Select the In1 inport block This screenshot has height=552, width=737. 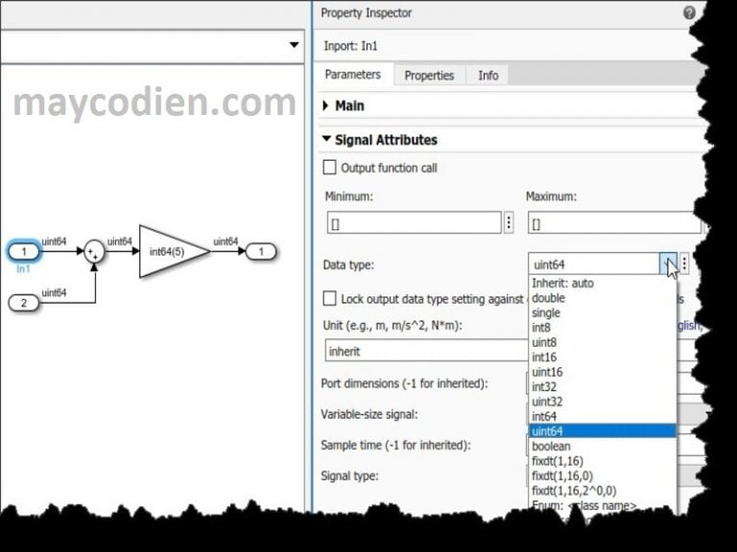(25, 252)
